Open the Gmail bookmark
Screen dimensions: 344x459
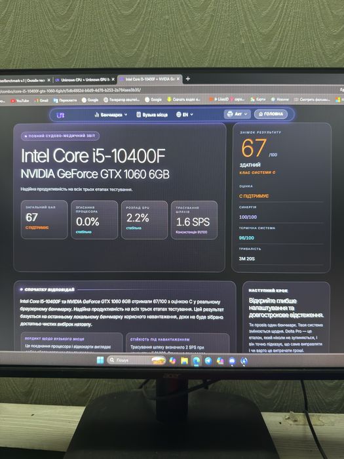click(41, 100)
